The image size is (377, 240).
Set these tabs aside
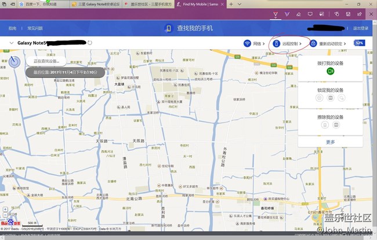(x=13, y=4)
